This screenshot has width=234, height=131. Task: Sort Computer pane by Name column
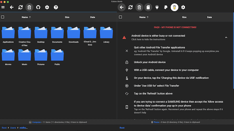[x=26, y=17]
